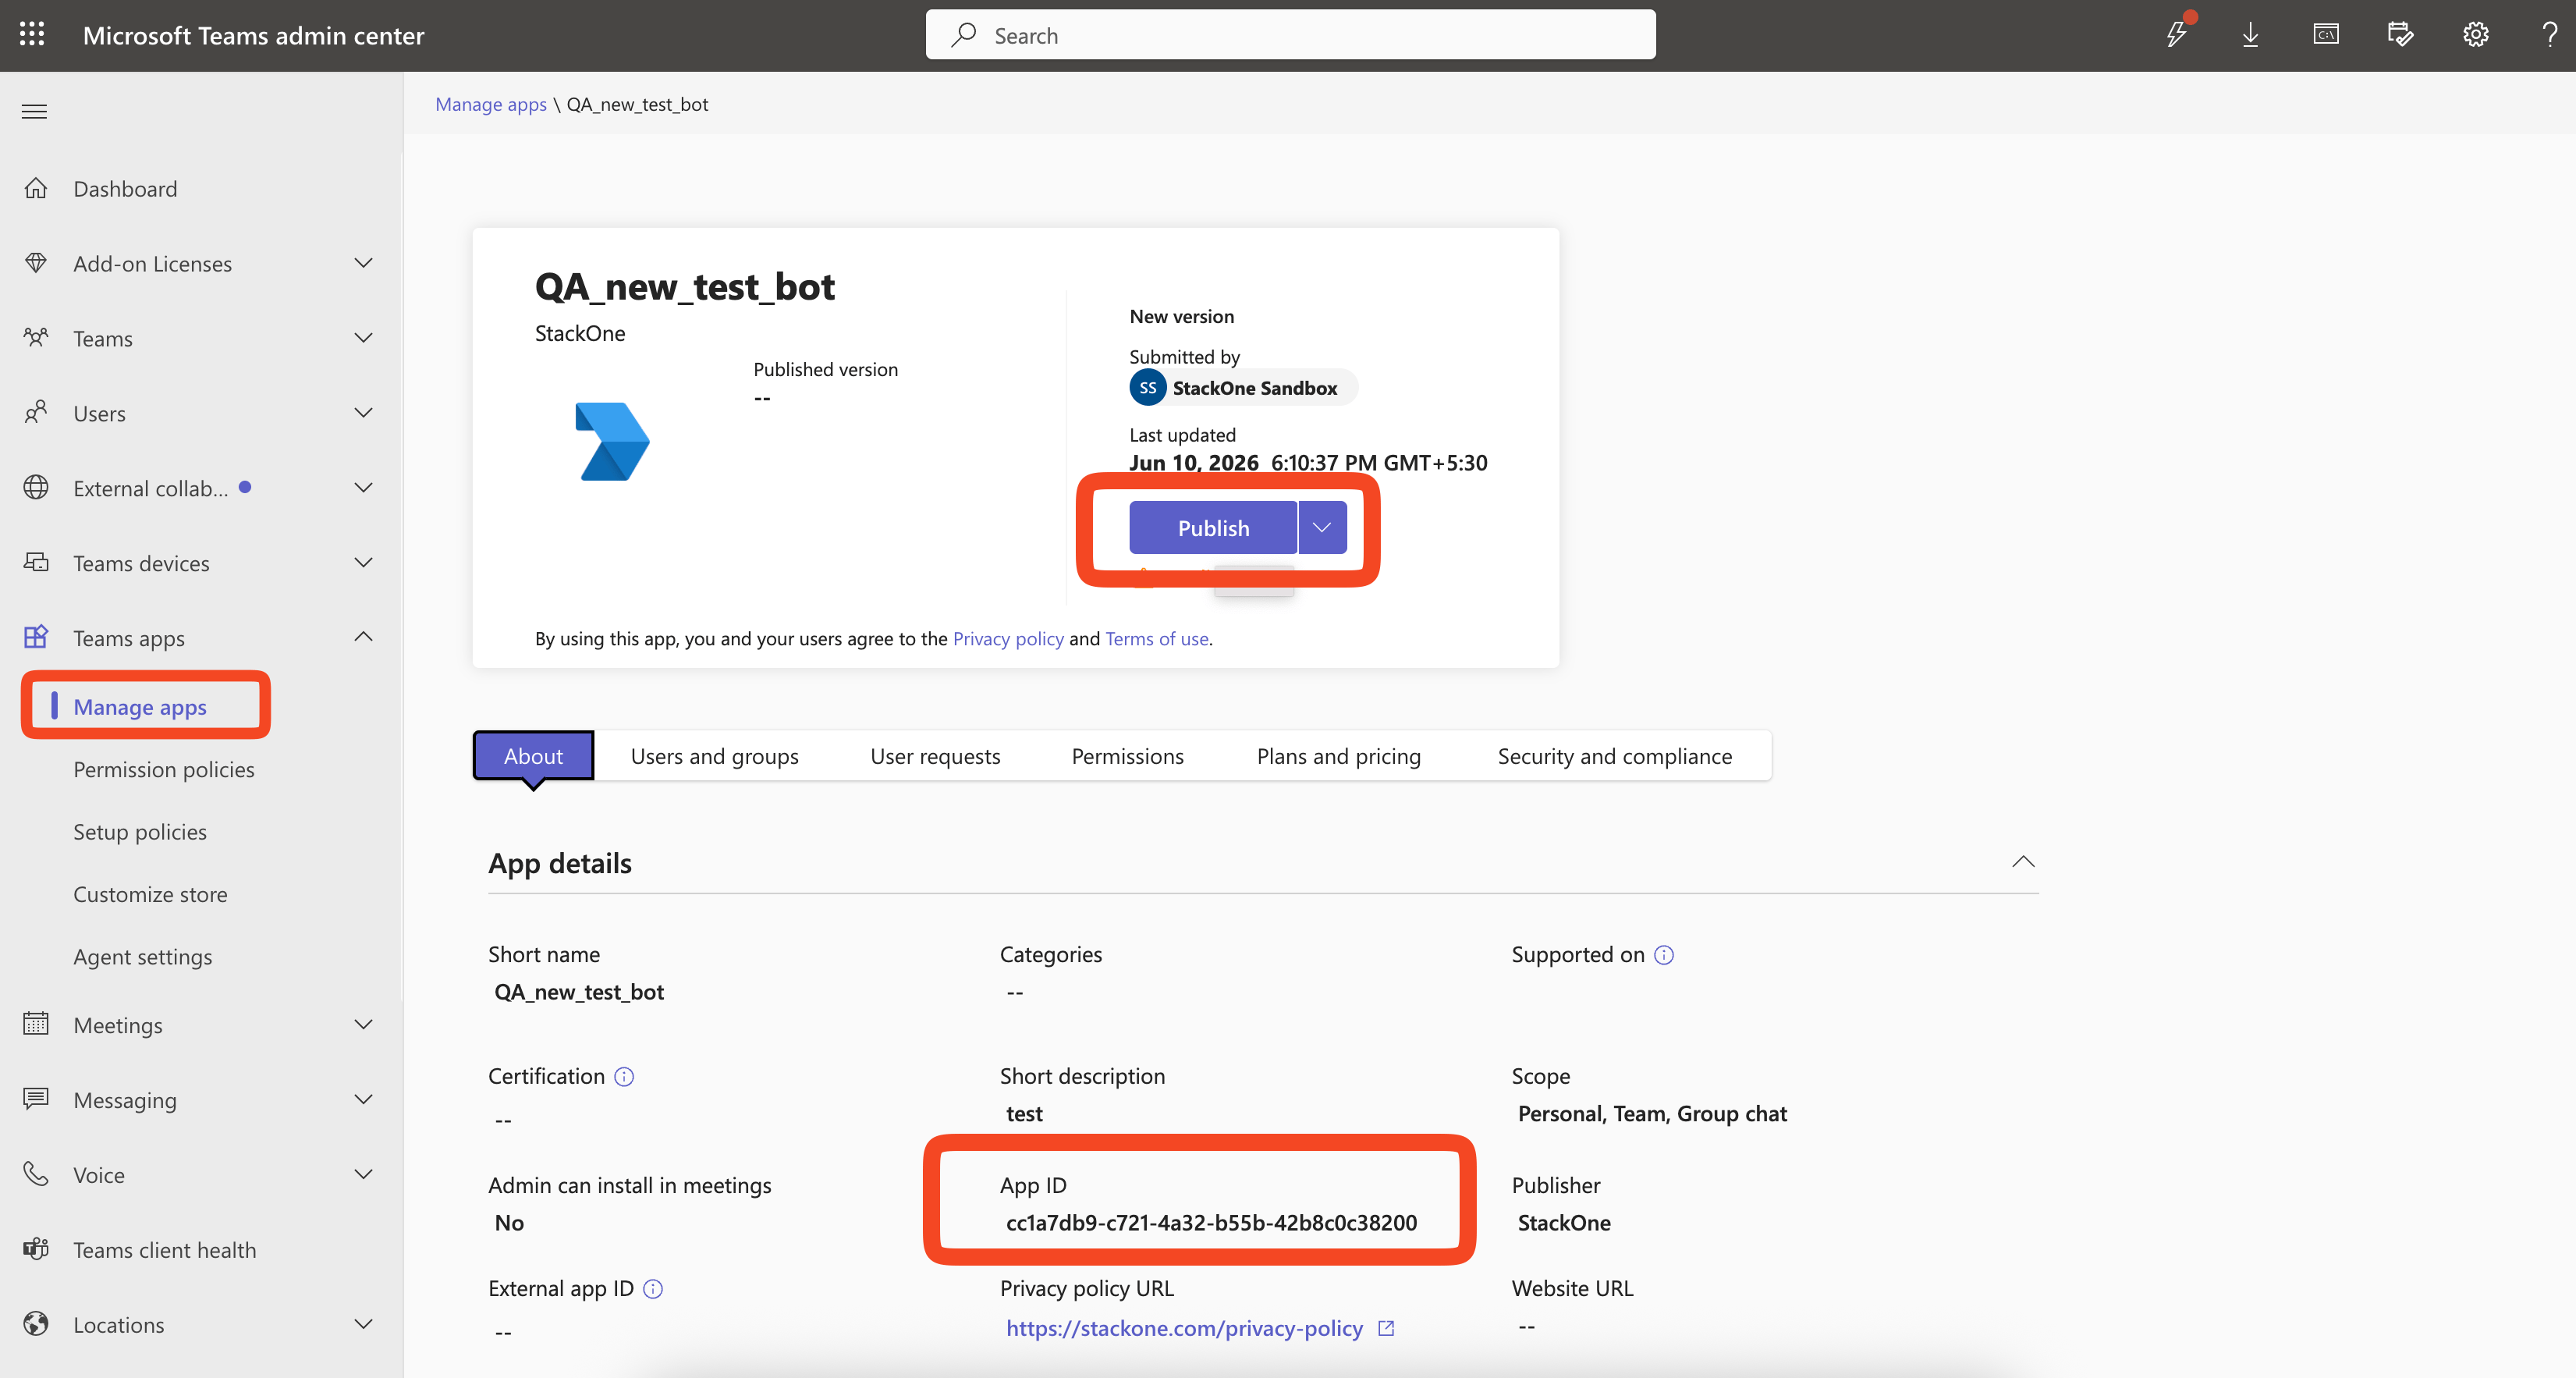The image size is (2576, 1378).
Task: Switch to the Permissions tab
Action: click(x=1127, y=756)
